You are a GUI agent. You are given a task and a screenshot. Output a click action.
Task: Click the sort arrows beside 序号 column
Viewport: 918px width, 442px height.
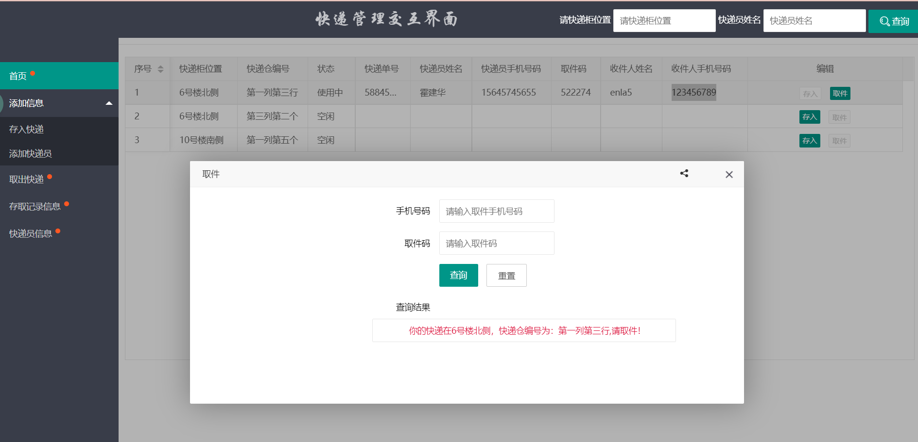click(x=160, y=69)
